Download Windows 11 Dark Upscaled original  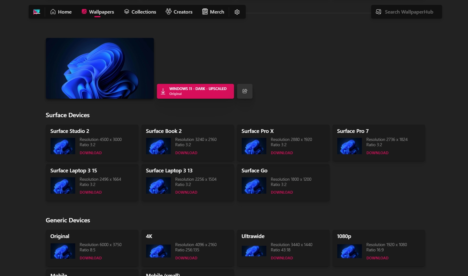click(x=195, y=91)
